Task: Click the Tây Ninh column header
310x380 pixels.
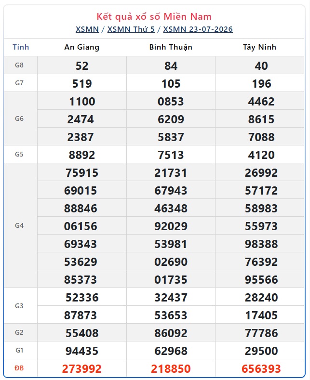Action: [259, 47]
